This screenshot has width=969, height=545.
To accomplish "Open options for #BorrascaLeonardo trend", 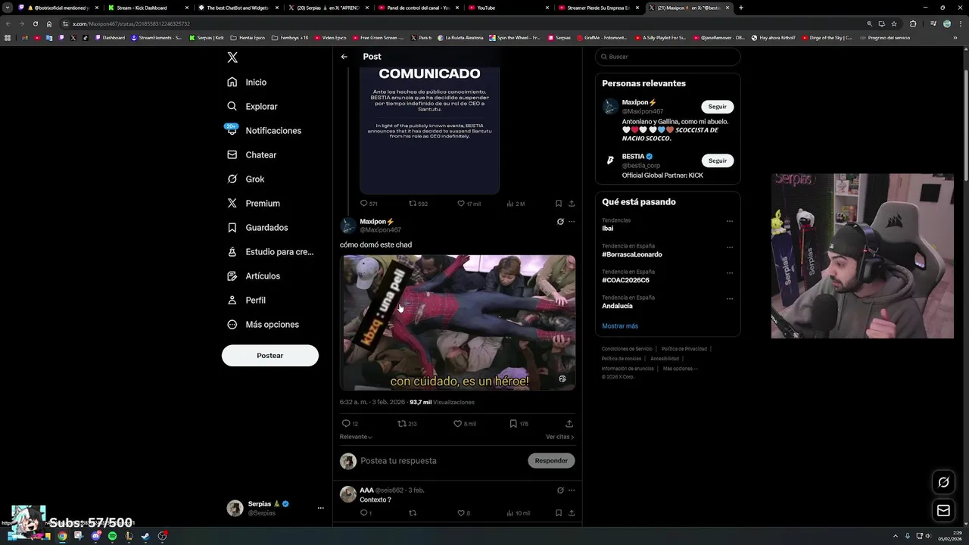I will coord(730,247).
